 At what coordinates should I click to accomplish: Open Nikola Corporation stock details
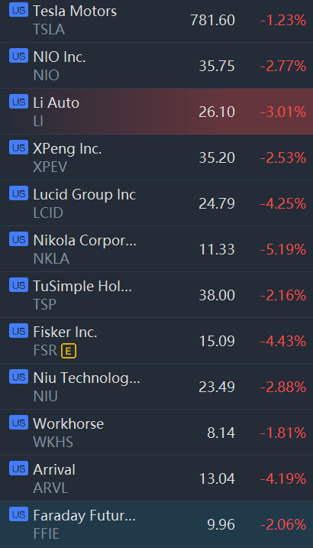tap(156, 249)
